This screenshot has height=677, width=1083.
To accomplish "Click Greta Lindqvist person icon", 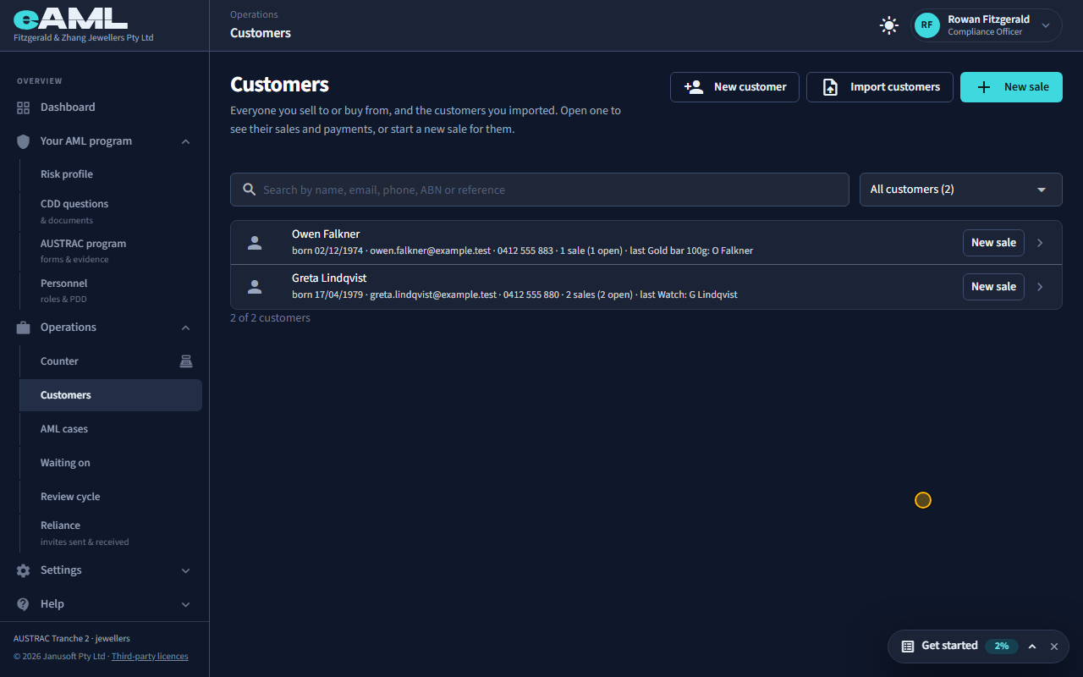I will 255,287.
